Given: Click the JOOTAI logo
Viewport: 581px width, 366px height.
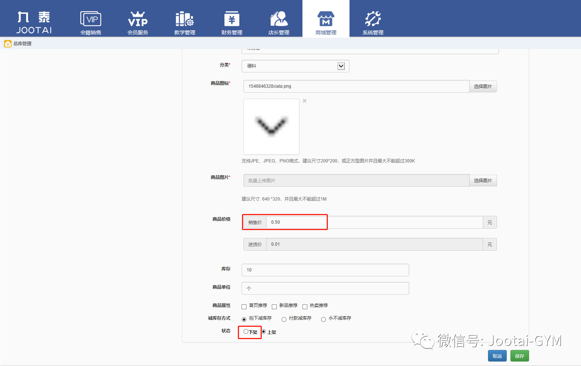Looking at the screenshot, I should [x=34, y=22].
